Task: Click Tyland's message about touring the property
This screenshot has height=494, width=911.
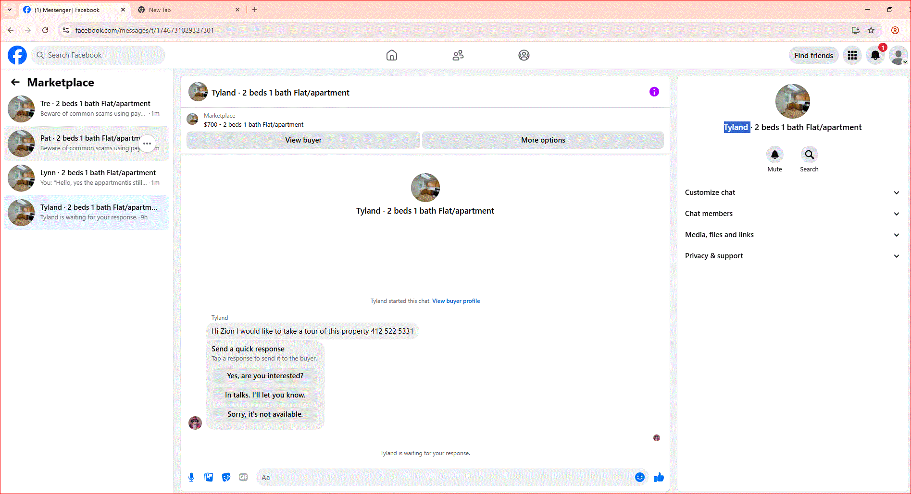Action: [312, 331]
